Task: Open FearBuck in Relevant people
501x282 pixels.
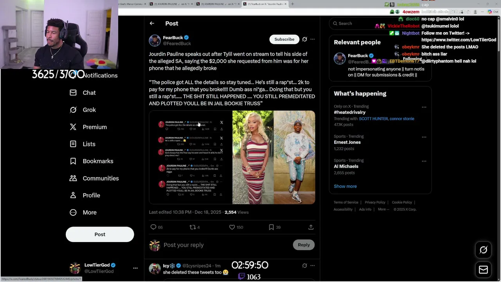Action: click(x=358, y=56)
